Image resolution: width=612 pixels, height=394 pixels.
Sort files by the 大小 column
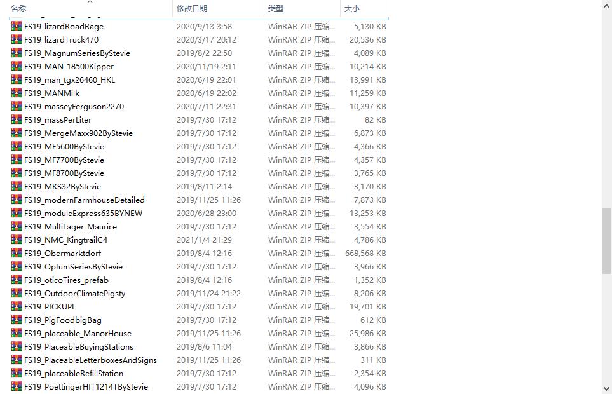(x=351, y=9)
